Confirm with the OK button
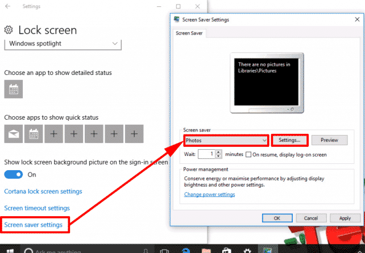The image size is (365, 253). coord(277,218)
